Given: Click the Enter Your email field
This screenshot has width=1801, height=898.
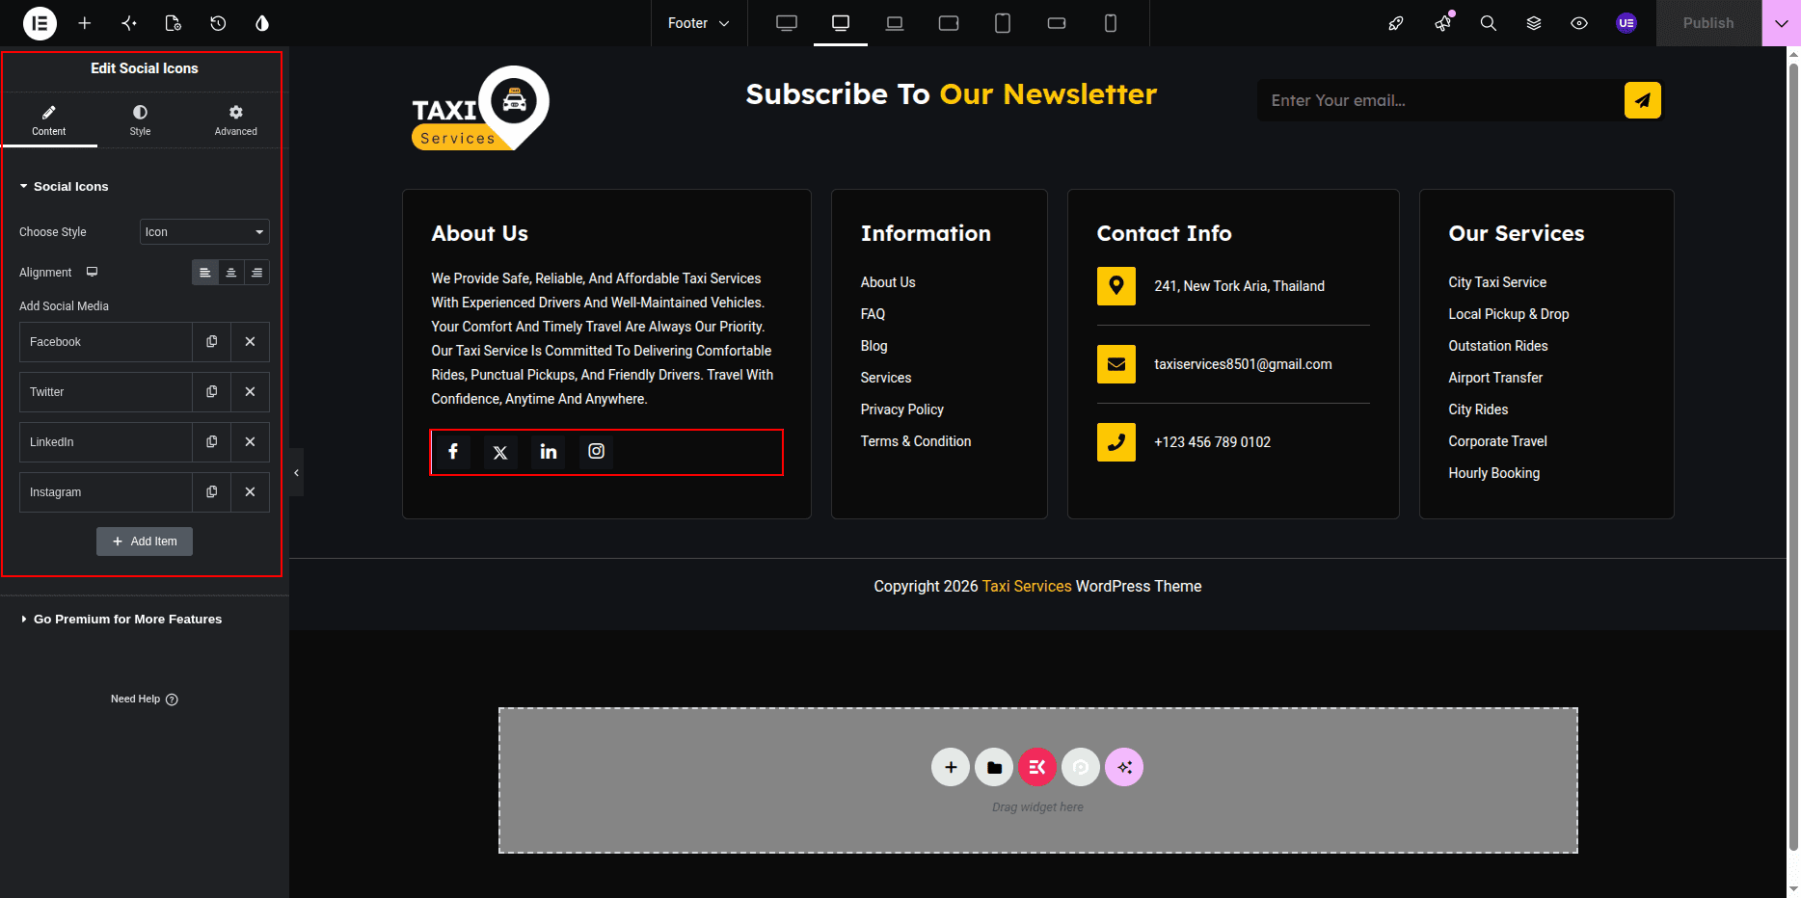Looking at the screenshot, I should coord(1439,100).
